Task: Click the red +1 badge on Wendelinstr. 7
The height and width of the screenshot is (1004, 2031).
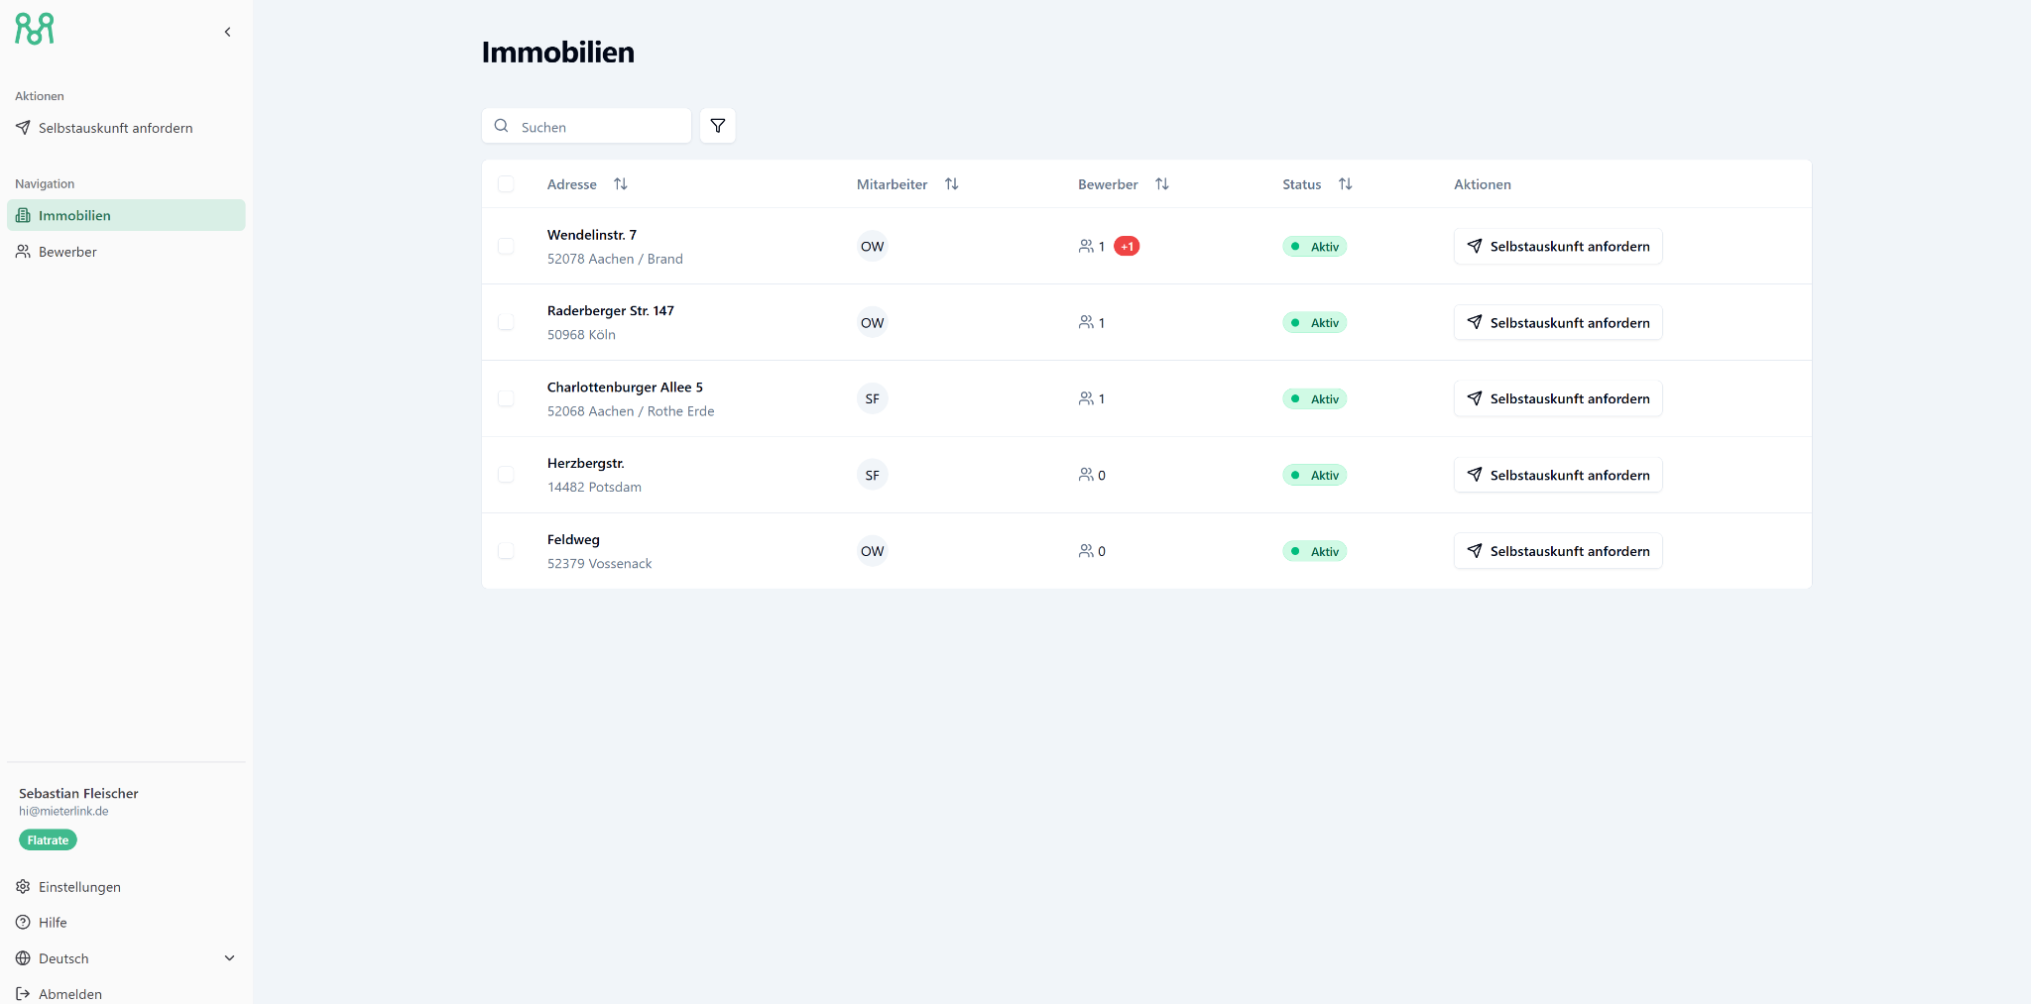Action: (x=1127, y=247)
